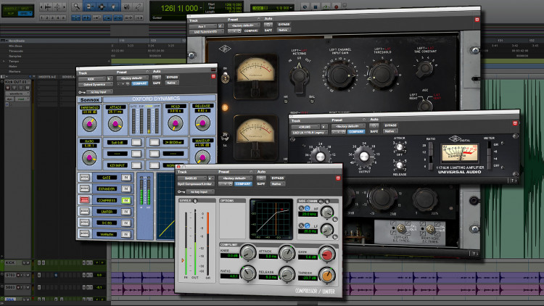The width and height of the screenshot is (544, 306).
Task: Adjust Oxford Dynamics Ratio knob
Action: pyautogui.click(x=89, y=157)
